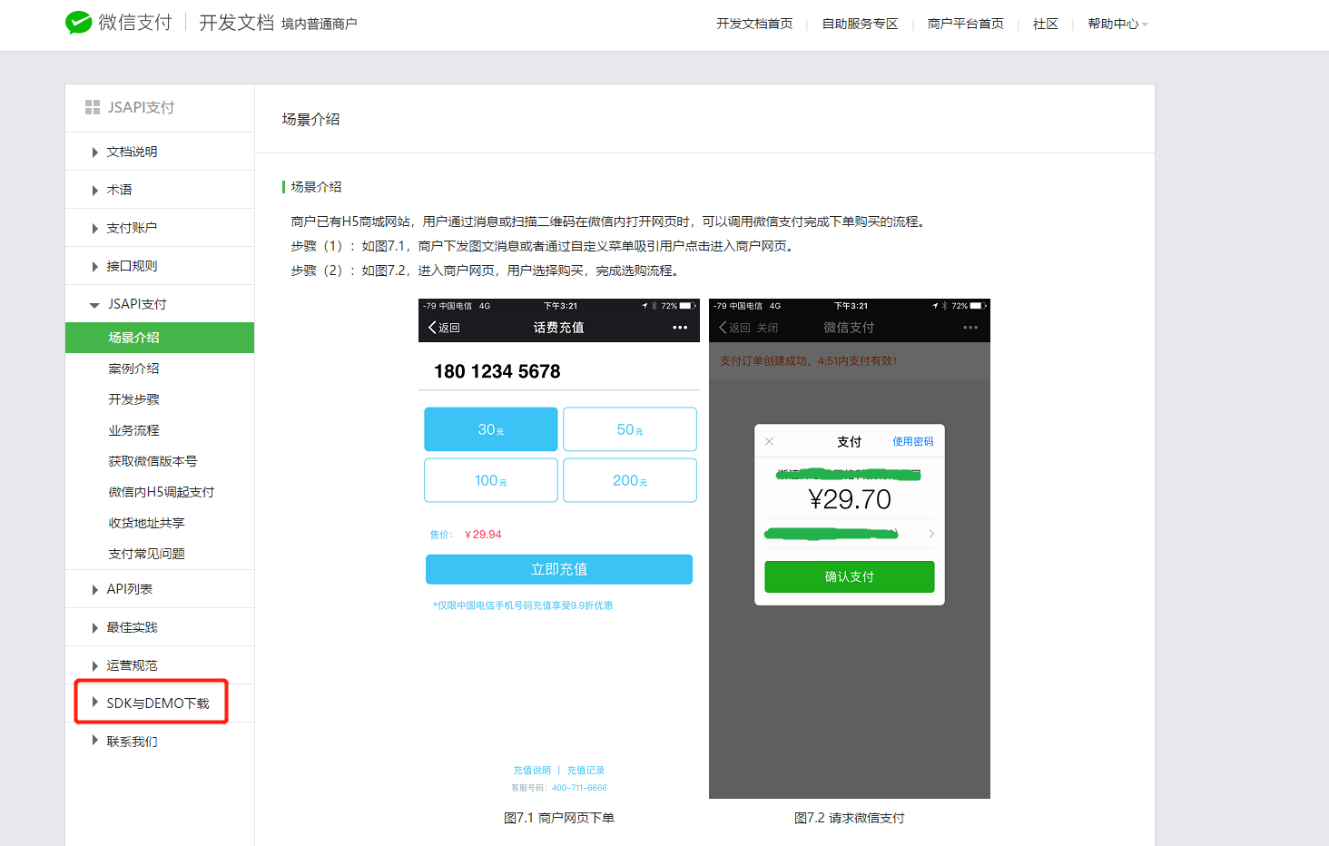
Task: Open 获取微信版本号 in the sidebar
Action: pyautogui.click(x=153, y=461)
